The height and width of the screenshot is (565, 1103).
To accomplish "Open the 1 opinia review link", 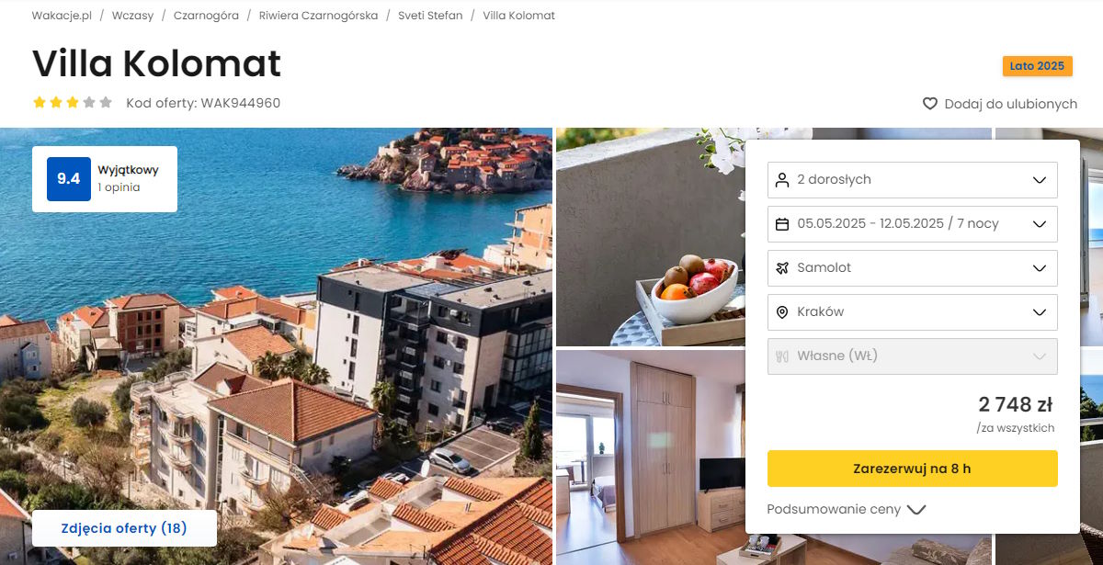I will (119, 187).
